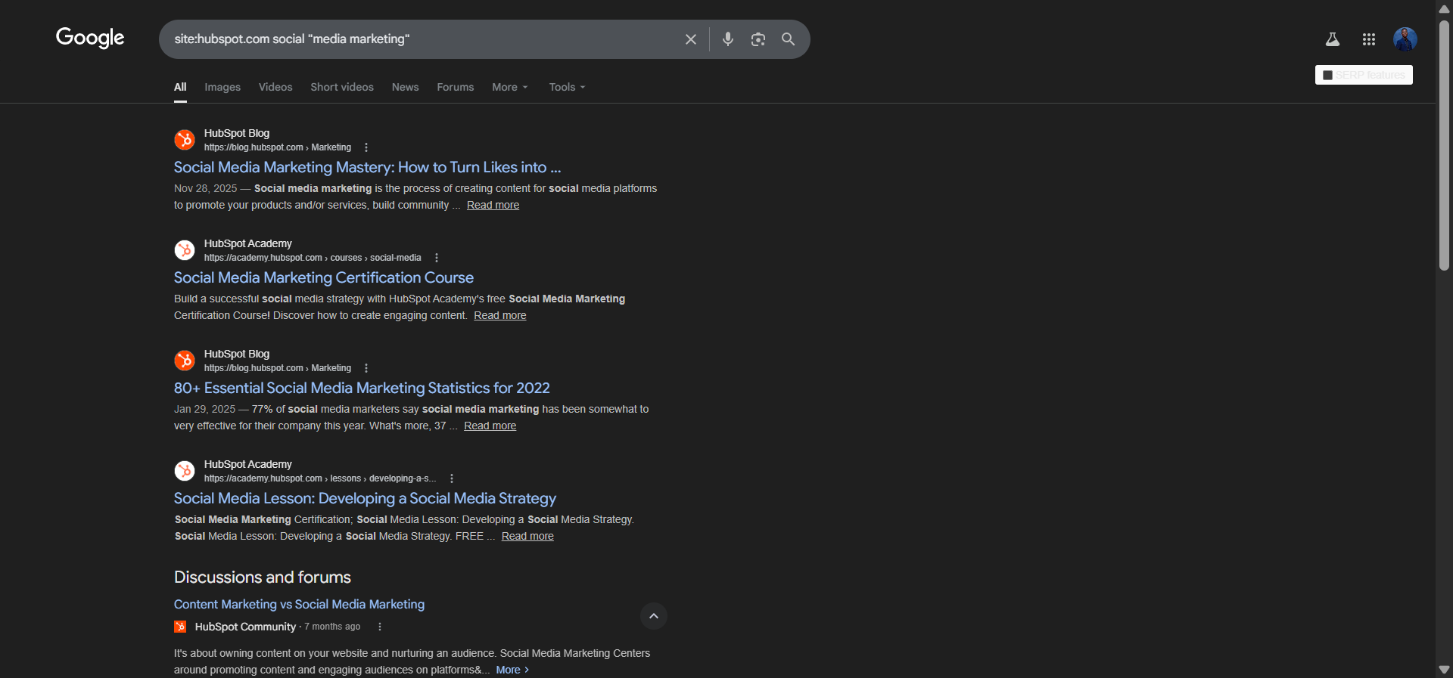
Task: Click HubSpot Academy favicon of Certification Course result
Action: [185, 250]
